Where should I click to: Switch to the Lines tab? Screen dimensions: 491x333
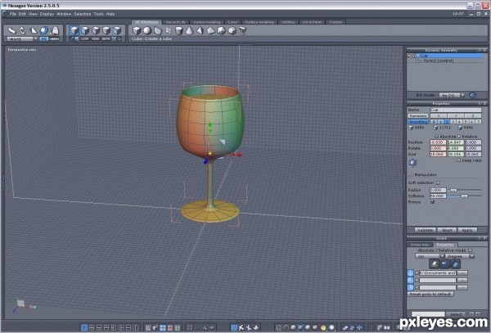232,22
